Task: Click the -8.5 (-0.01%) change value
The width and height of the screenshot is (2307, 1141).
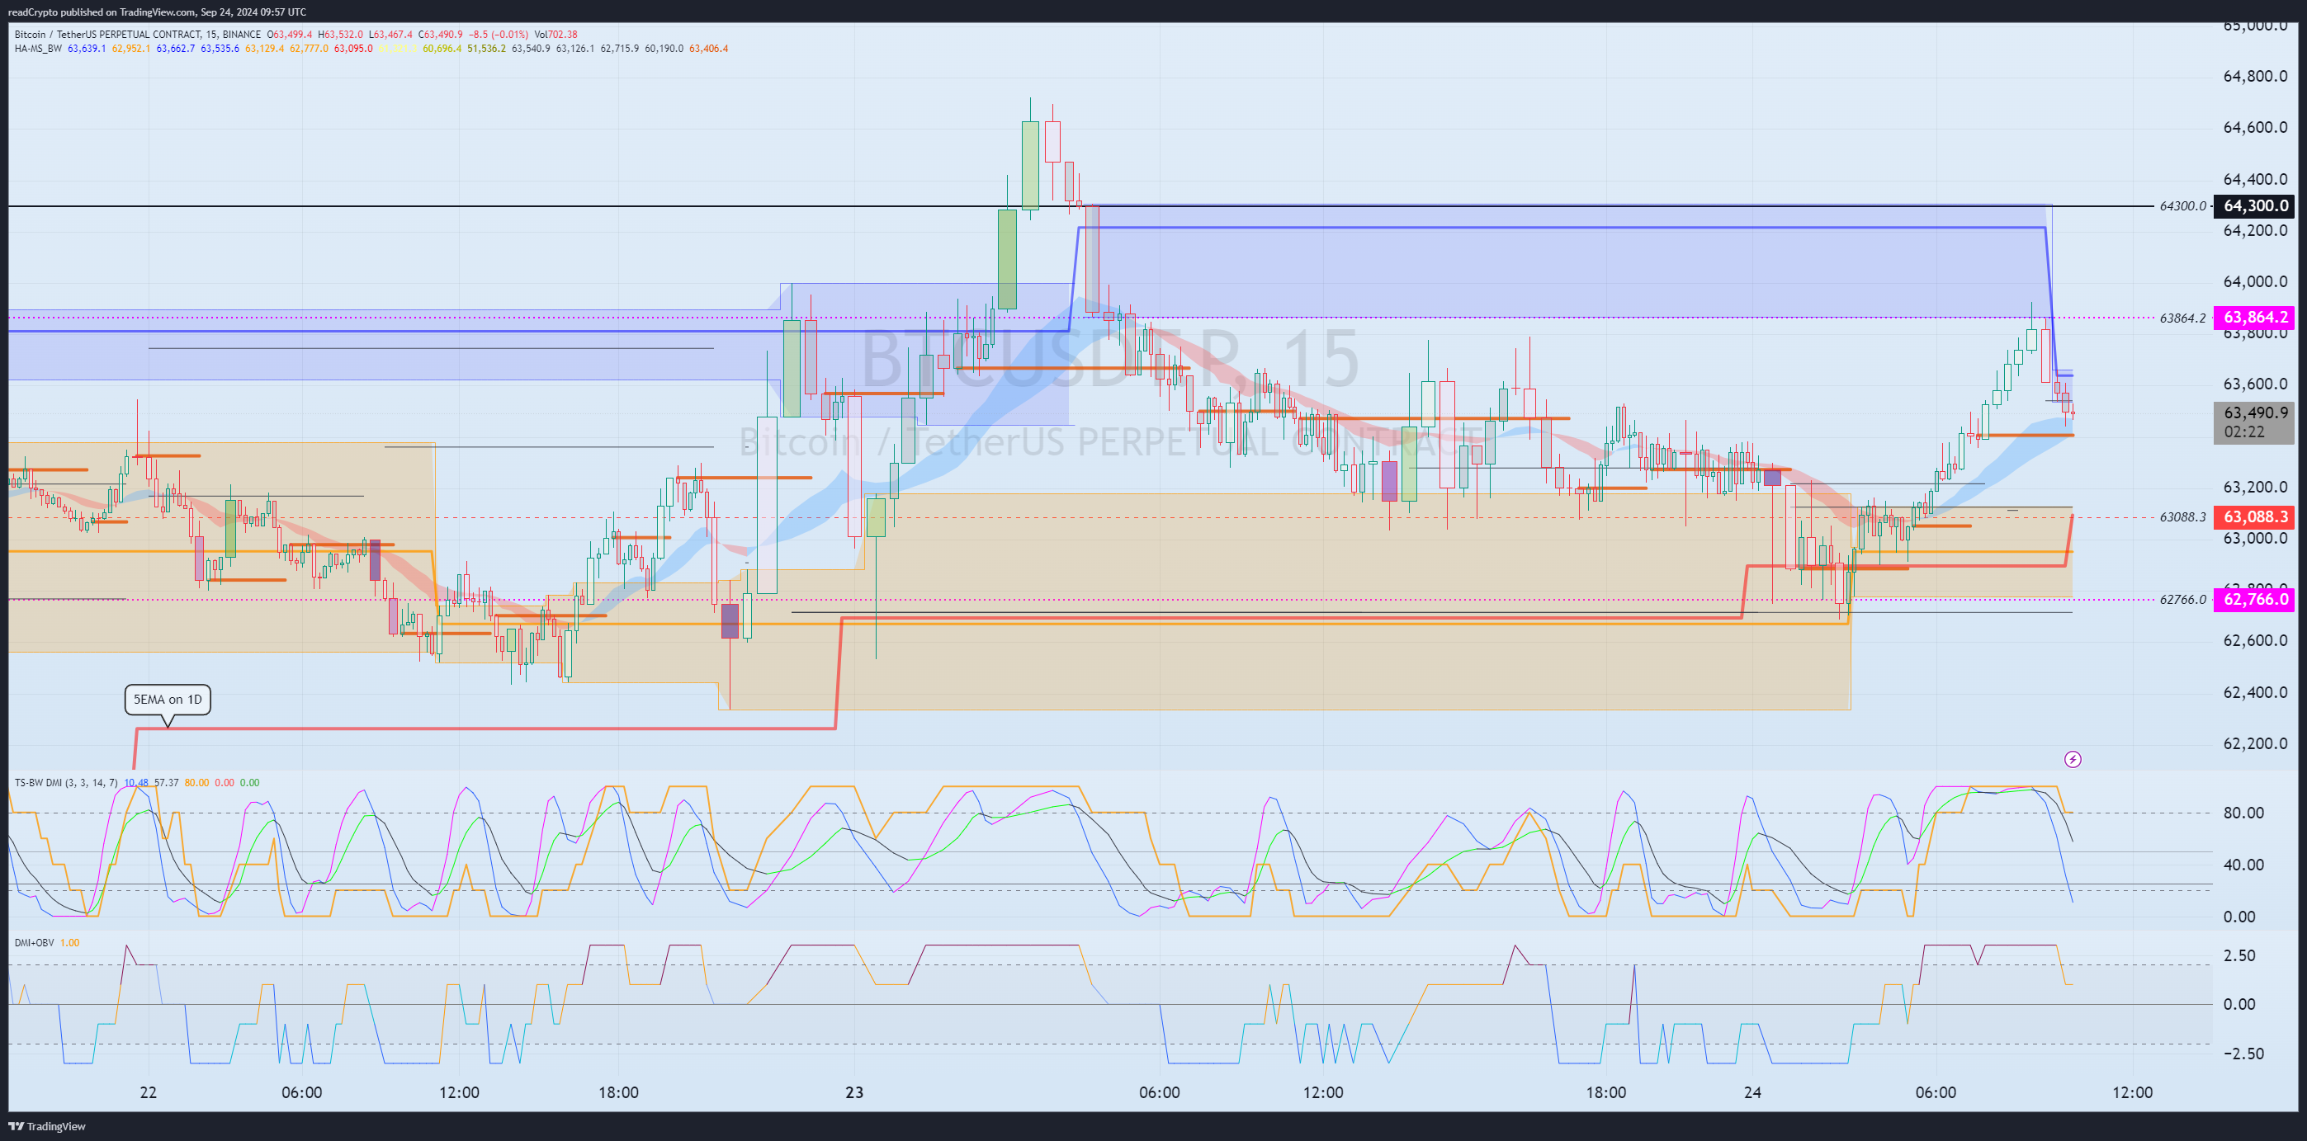Action: 498,35
